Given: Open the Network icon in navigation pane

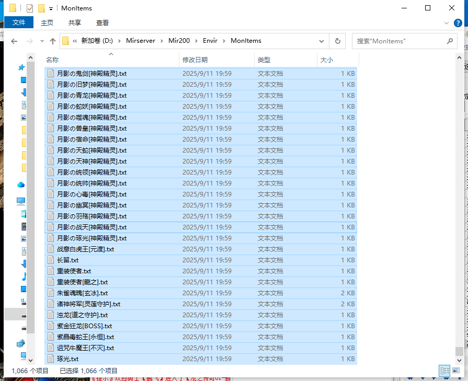Looking at the screenshot, I should [x=21, y=343].
